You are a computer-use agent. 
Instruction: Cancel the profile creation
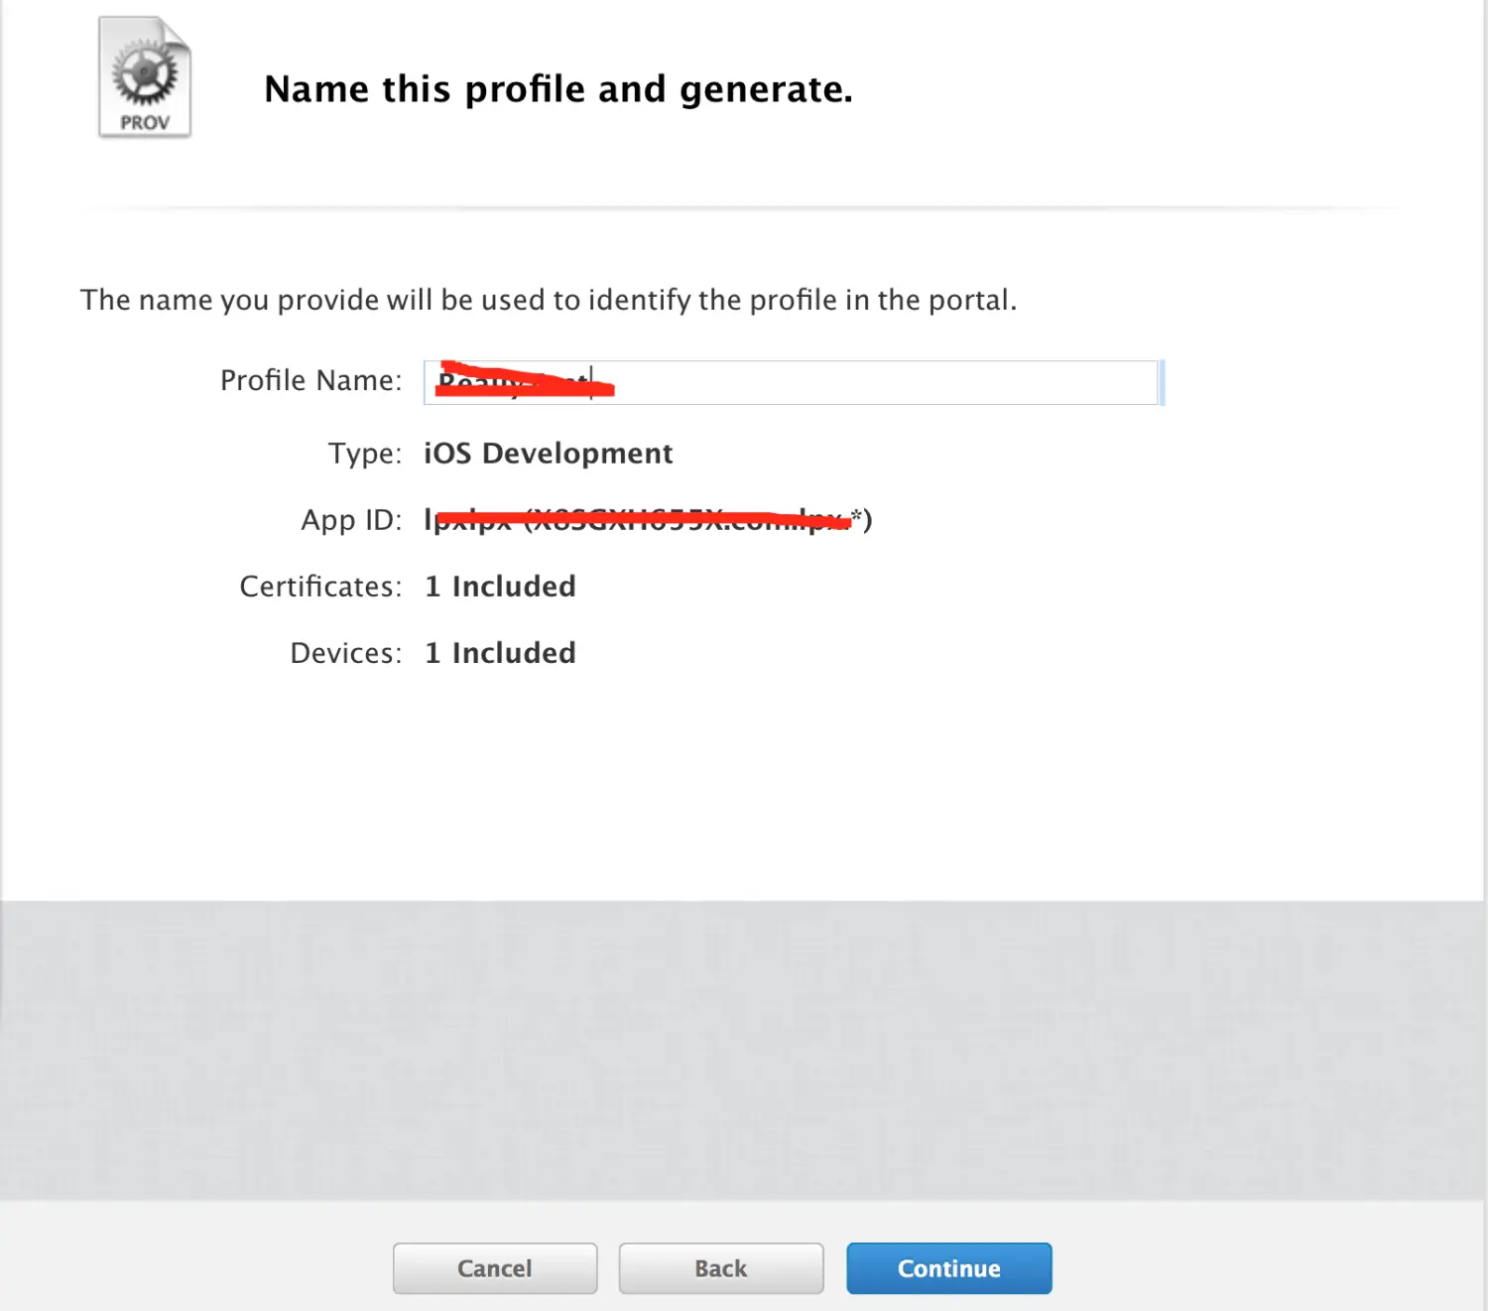(495, 1268)
